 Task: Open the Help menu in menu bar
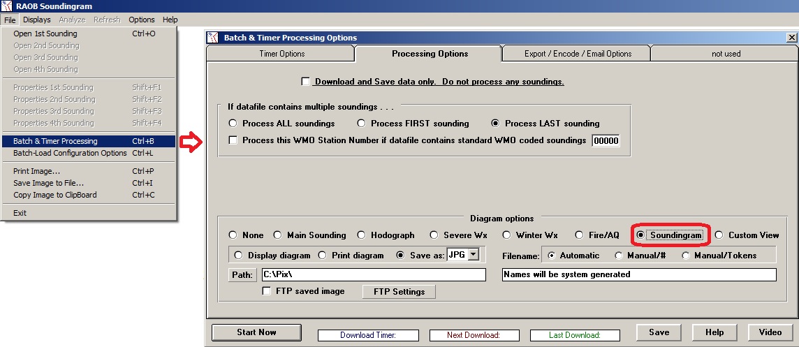(x=170, y=20)
